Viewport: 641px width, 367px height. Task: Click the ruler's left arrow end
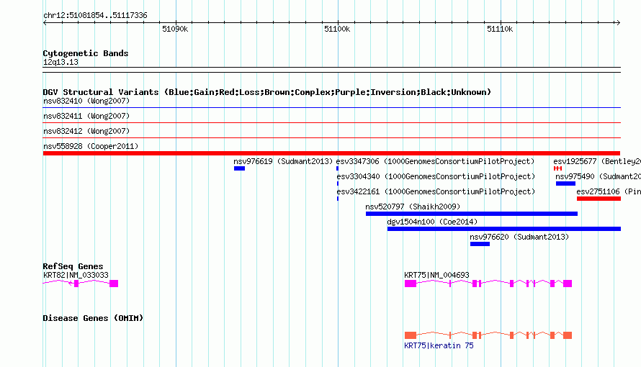pos(45,23)
